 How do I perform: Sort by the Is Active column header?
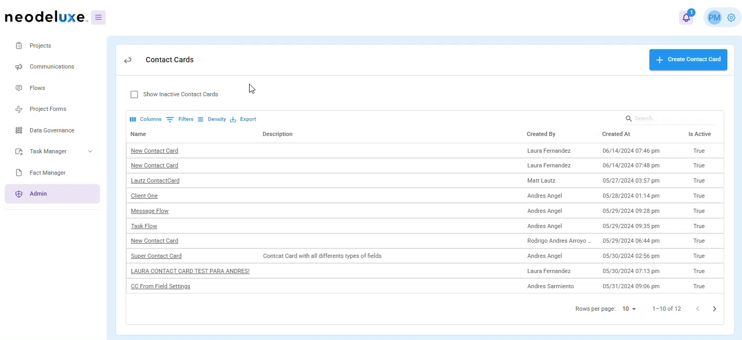700,134
